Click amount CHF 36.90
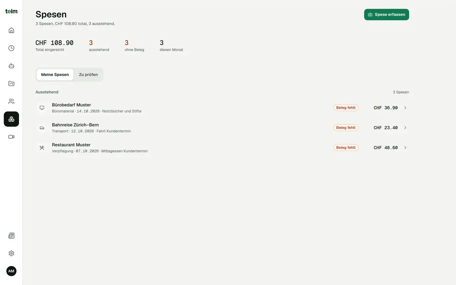 coord(386,108)
